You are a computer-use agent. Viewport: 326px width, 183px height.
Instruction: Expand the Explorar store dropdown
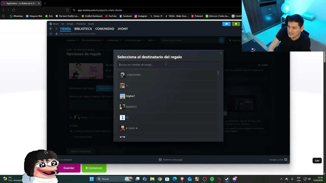pyautogui.click(x=72, y=40)
